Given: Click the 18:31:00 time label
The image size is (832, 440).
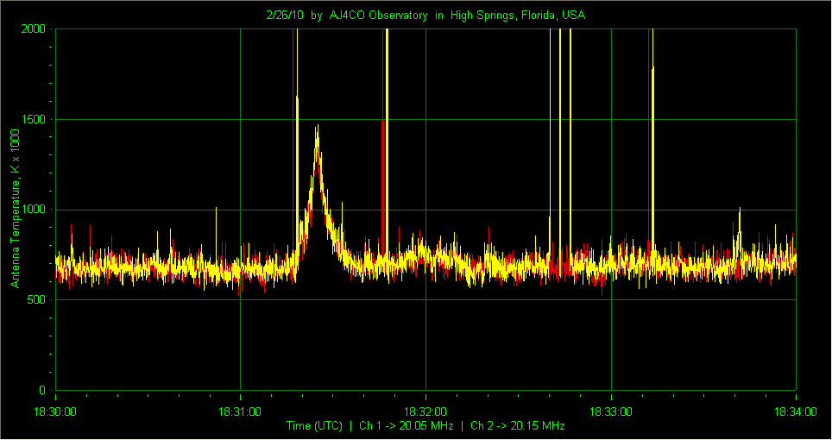Looking at the screenshot, I should [240, 412].
